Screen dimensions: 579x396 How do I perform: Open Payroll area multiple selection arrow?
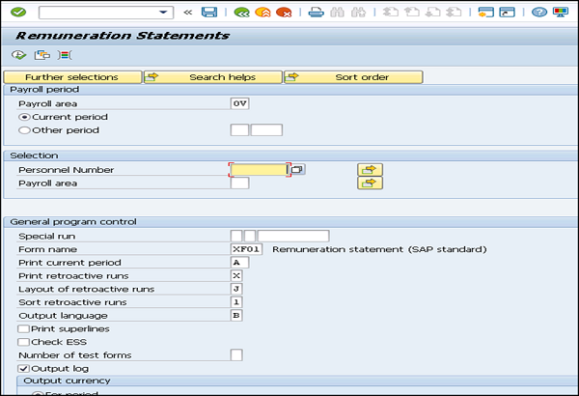pos(370,183)
